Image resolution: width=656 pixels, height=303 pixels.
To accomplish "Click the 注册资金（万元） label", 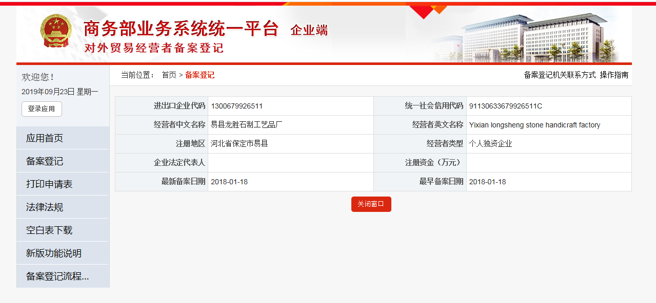I will pos(434,163).
